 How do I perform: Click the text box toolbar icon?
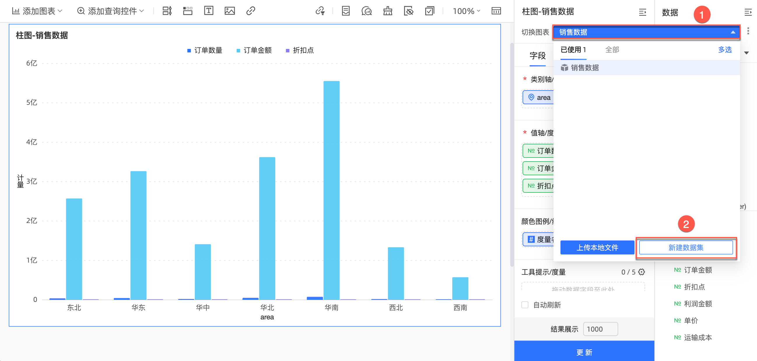click(208, 11)
